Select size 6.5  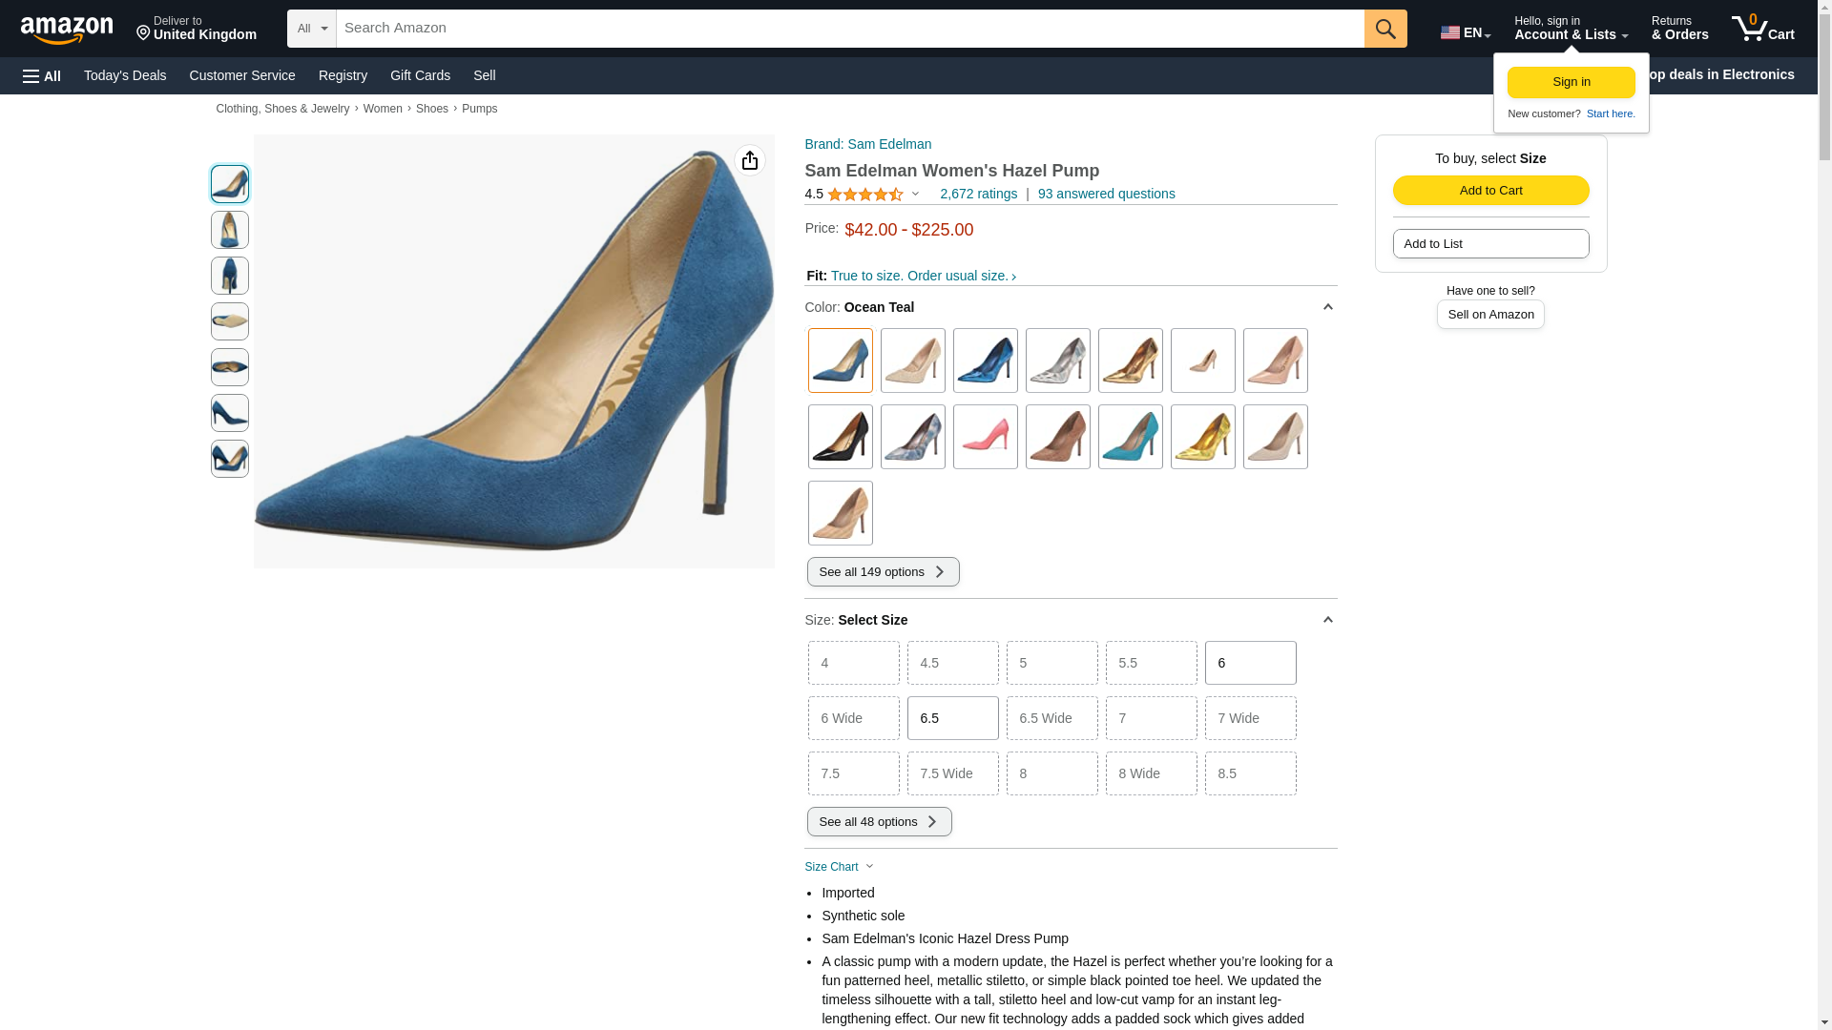(952, 718)
